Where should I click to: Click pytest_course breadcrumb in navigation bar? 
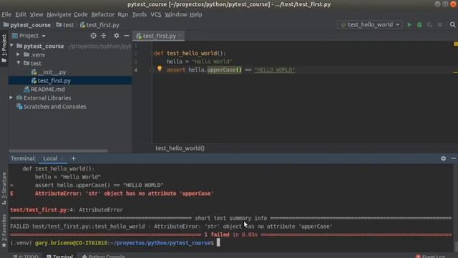point(27,25)
